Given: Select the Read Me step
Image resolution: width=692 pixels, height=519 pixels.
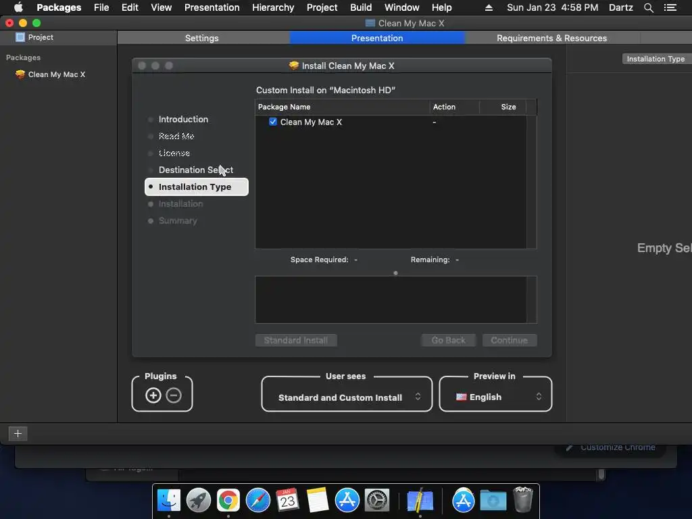Looking at the screenshot, I should point(176,136).
